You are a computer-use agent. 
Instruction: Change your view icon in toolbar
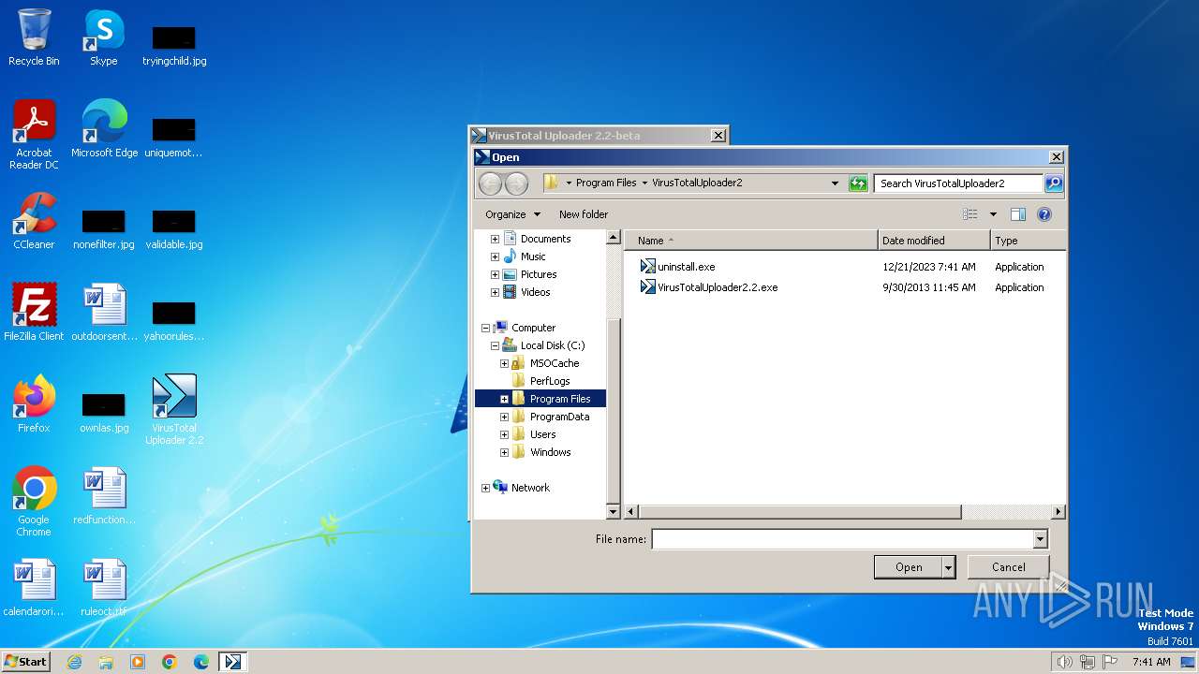coord(970,214)
